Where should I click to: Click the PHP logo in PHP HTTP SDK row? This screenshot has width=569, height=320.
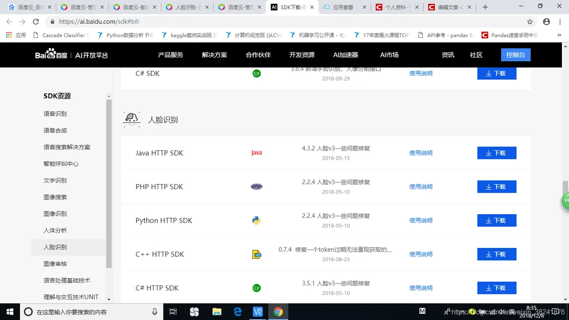pyautogui.click(x=257, y=186)
